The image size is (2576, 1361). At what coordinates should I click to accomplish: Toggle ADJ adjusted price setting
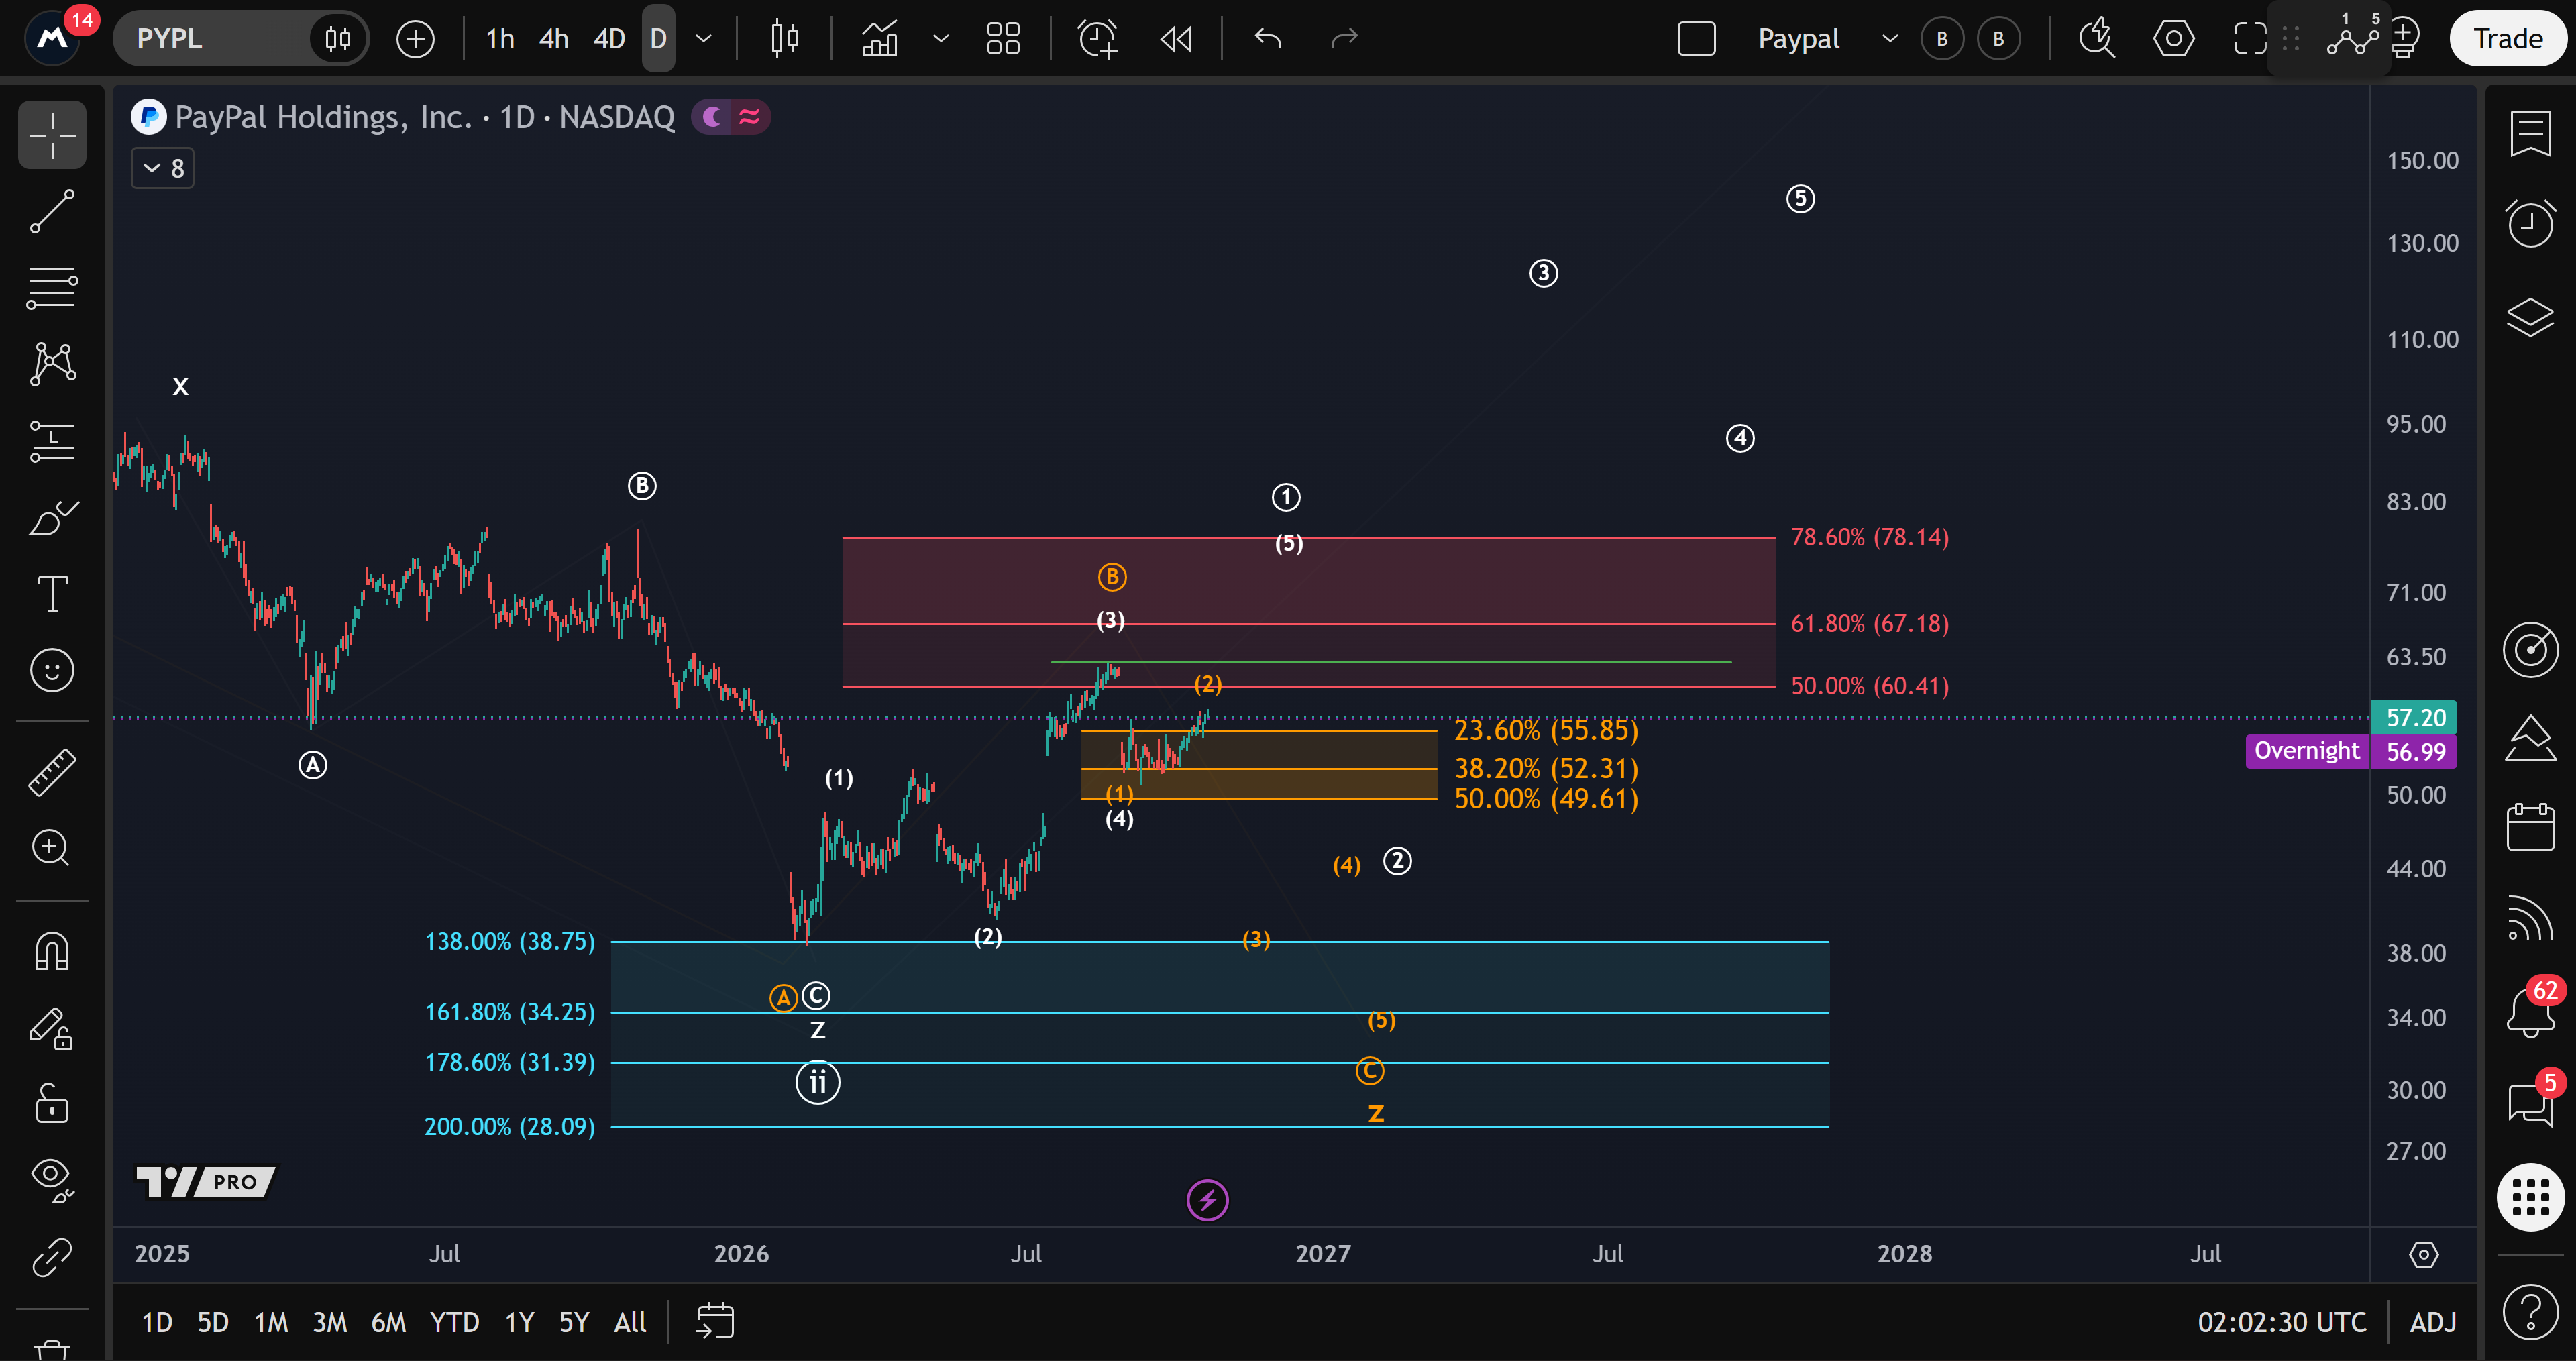point(2432,1322)
